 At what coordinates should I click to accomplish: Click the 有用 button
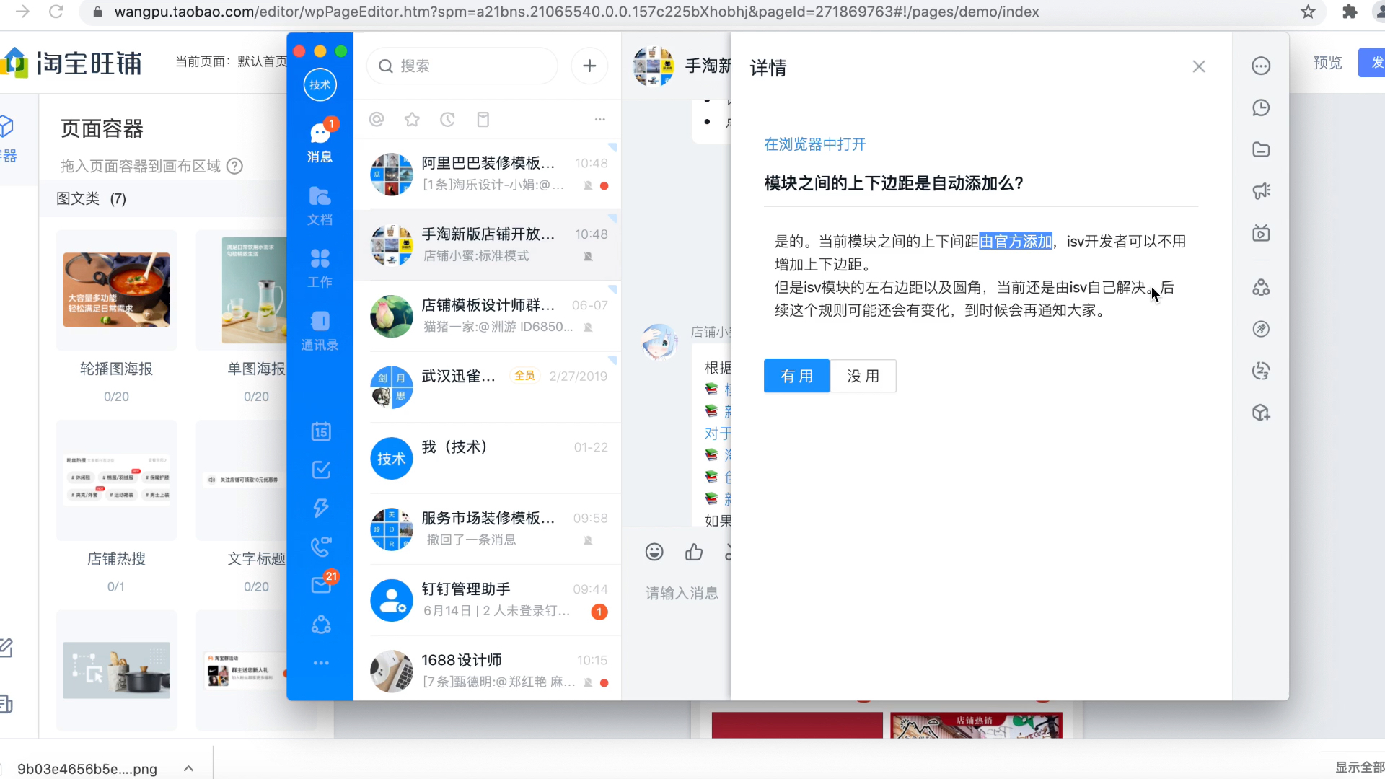pyautogui.click(x=796, y=376)
